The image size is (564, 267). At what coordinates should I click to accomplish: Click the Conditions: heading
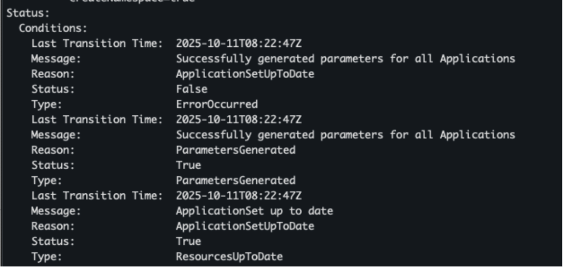click(x=55, y=28)
